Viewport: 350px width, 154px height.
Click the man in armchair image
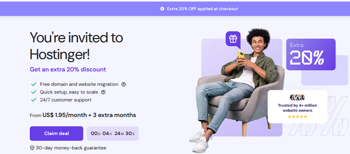pyautogui.click(x=240, y=88)
